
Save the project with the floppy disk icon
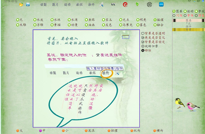pyautogui.click(x=28, y=5)
